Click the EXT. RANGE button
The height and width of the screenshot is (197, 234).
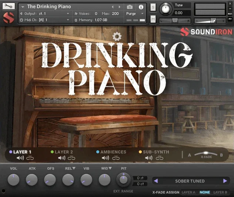pyautogui.click(x=123, y=191)
